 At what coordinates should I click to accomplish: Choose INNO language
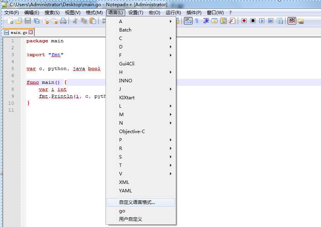[141, 81]
